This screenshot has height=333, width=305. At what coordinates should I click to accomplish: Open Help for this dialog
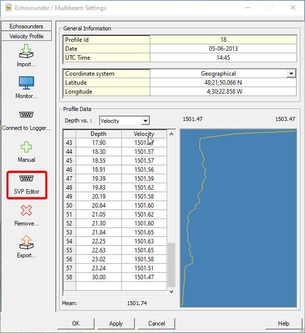click(x=284, y=324)
